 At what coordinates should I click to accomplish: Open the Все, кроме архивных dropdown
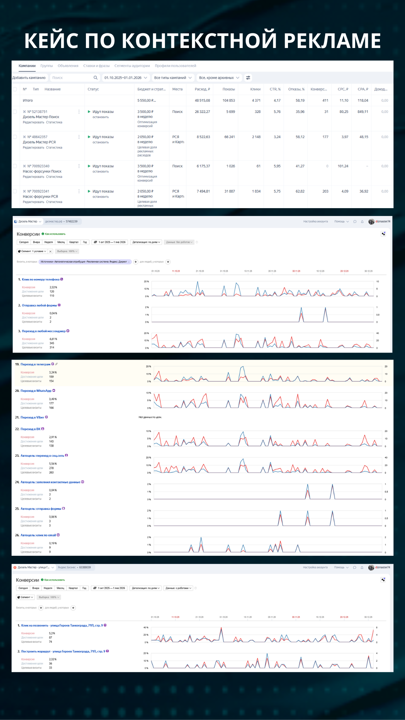[x=219, y=78]
